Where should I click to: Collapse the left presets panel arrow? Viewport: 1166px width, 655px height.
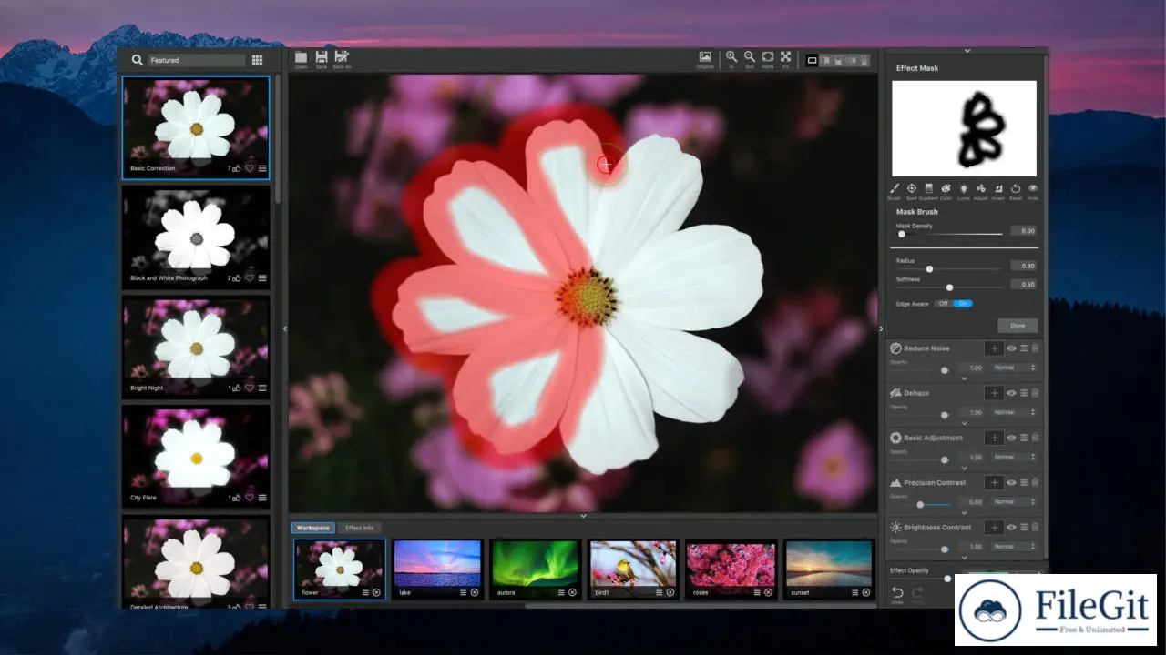click(x=284, y=328)
